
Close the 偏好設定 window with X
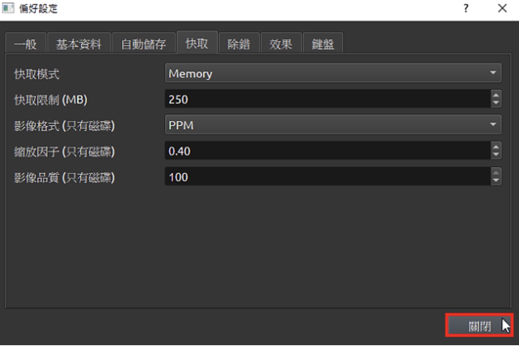[x=502, y=9]
